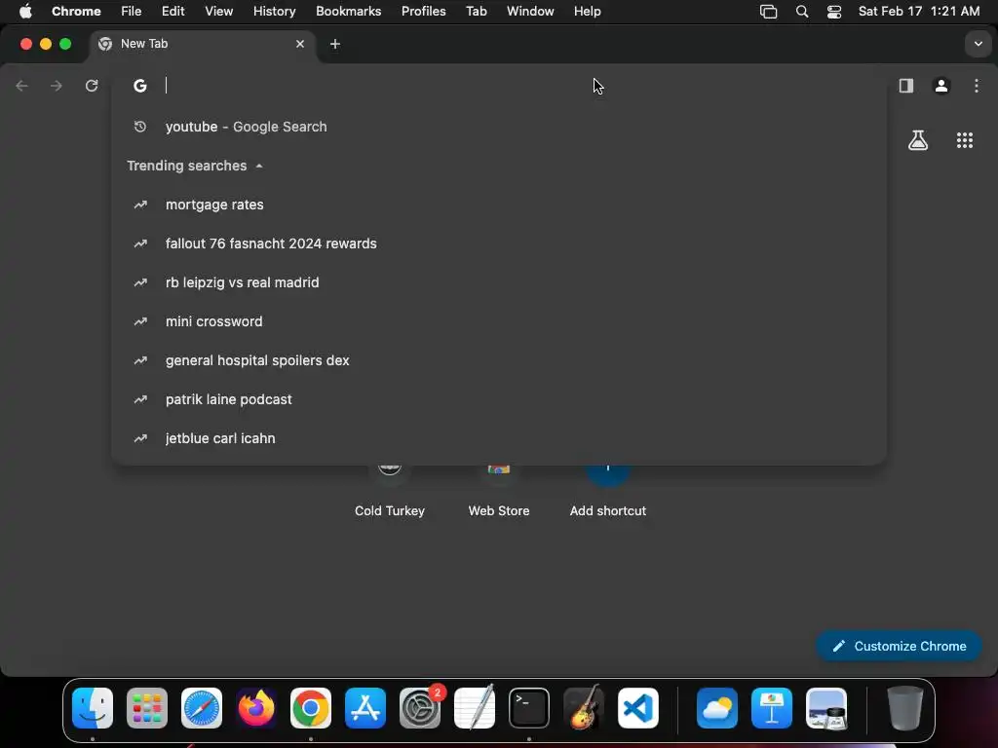Image resolution: width=998 pixels, height=748 pixels.
Task: Click the Customize Chrome button
Action: pyautogui.click(x=899, y=647)
